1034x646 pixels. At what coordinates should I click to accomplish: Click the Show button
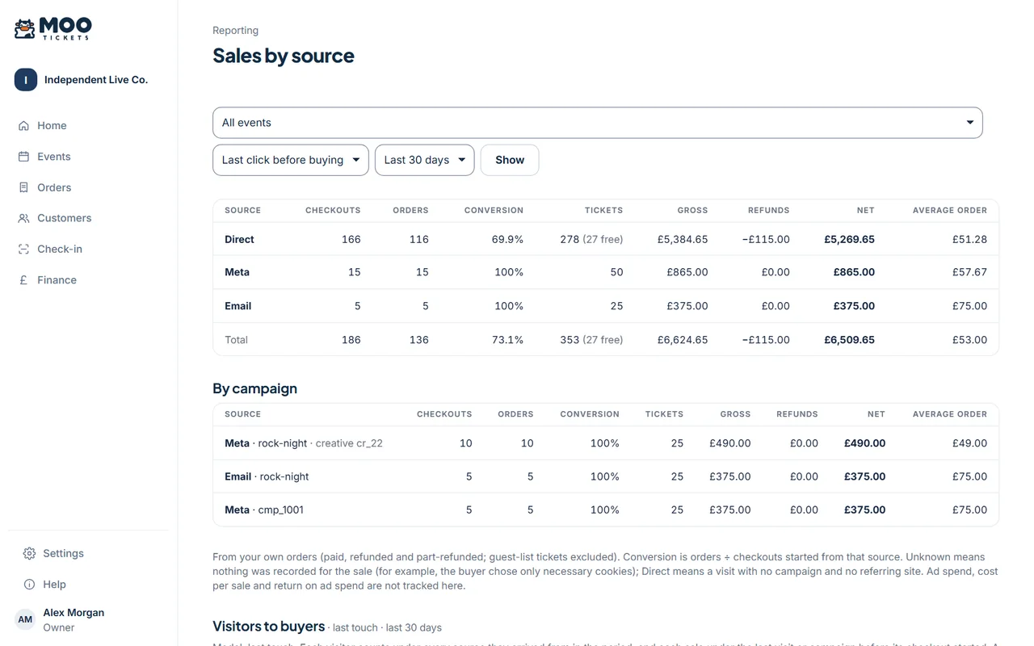pyautogui.click(x=510, y=160)
